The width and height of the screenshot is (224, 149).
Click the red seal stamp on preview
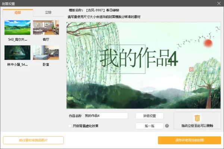point(191,69)
